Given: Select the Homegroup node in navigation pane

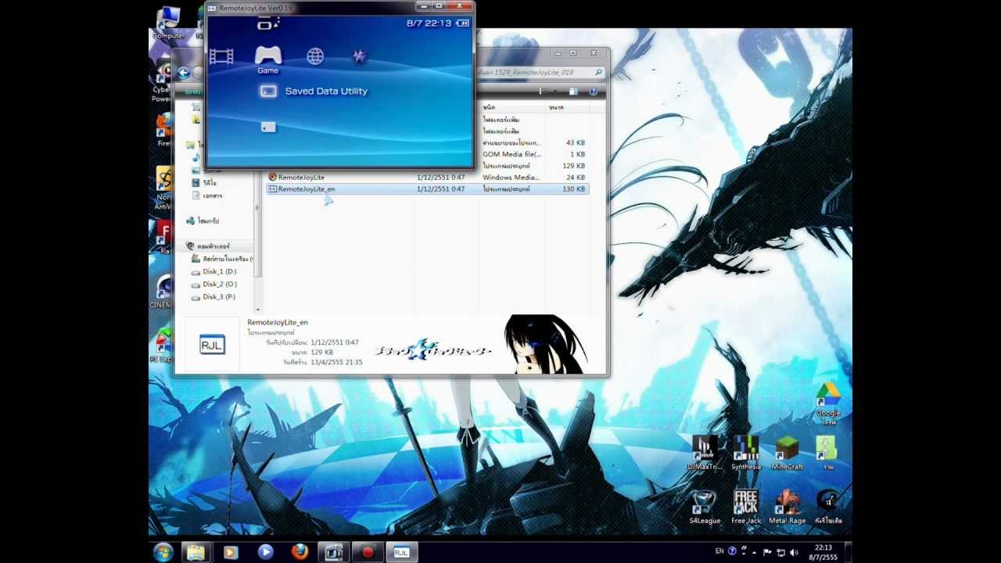Looking at the screenshot, I should [203, 221].
